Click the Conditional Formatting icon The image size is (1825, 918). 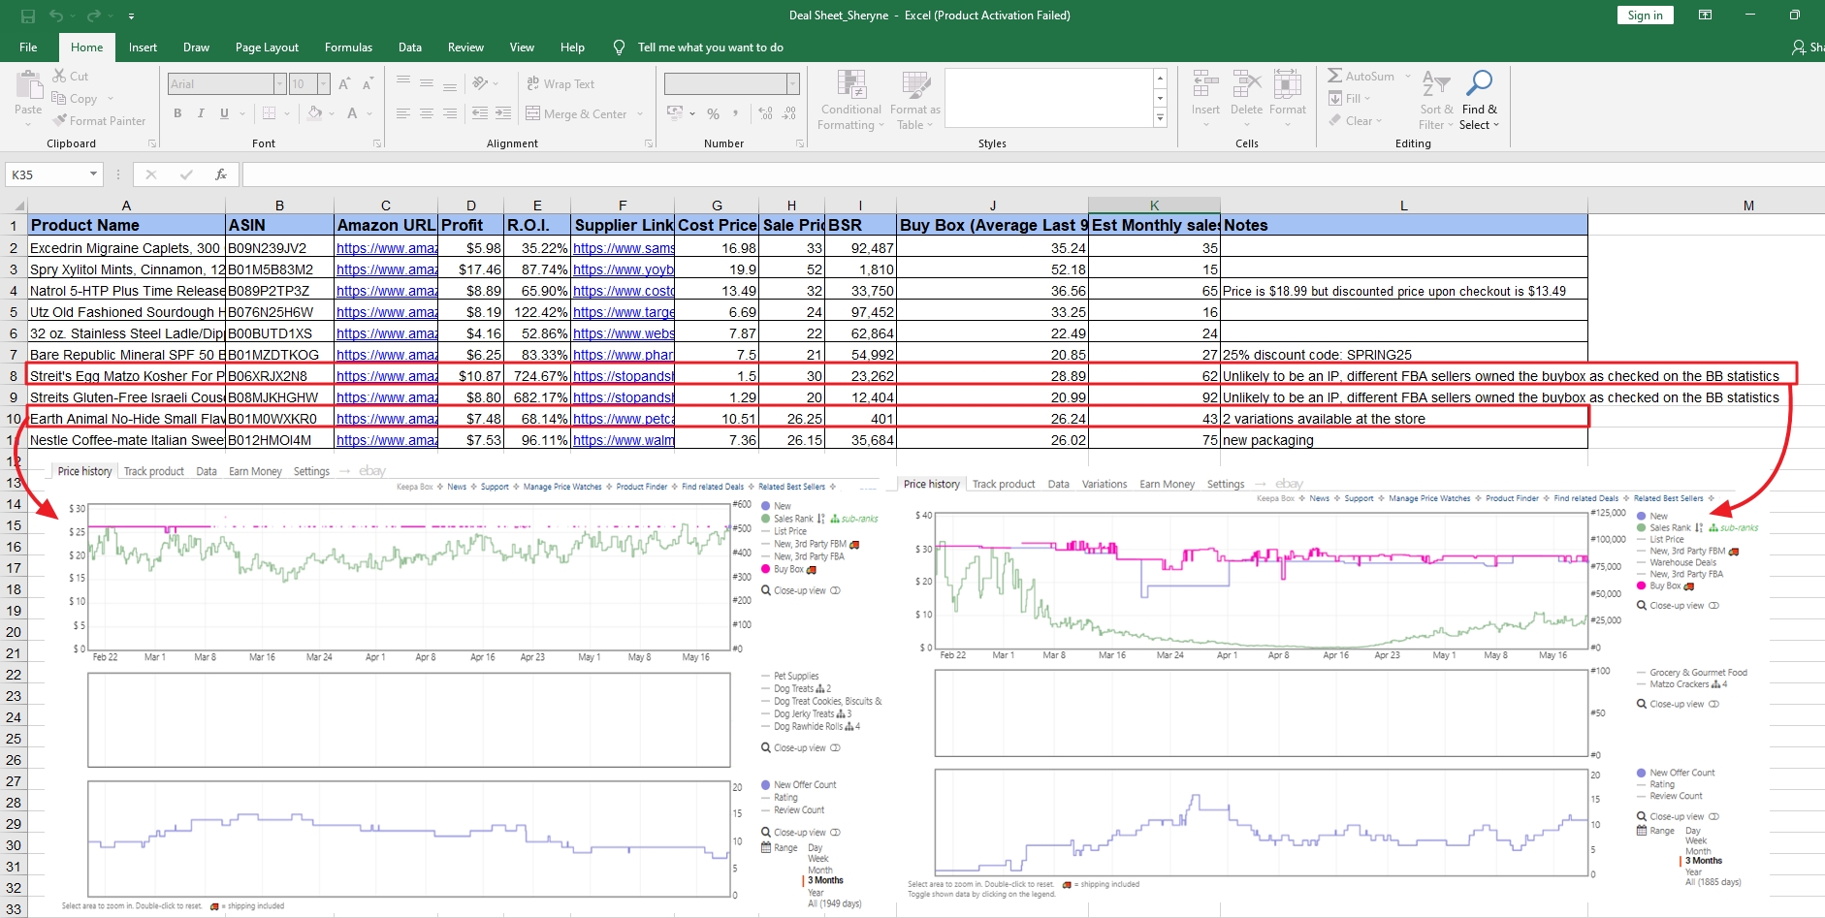click(x=850, y=85)
